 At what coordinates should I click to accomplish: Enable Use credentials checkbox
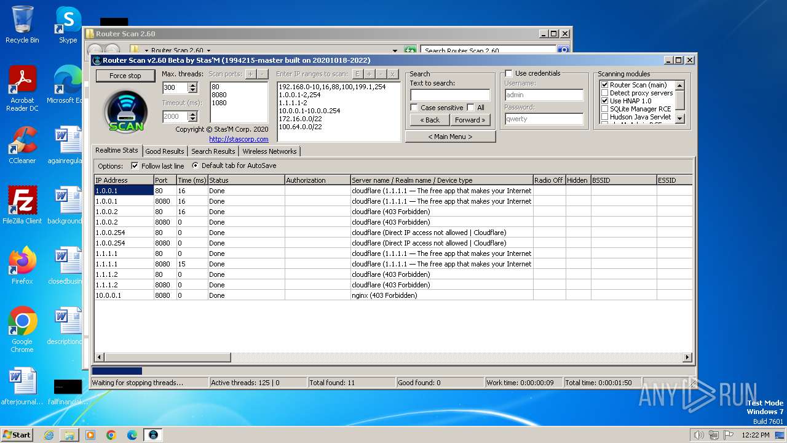pos(508,73)
